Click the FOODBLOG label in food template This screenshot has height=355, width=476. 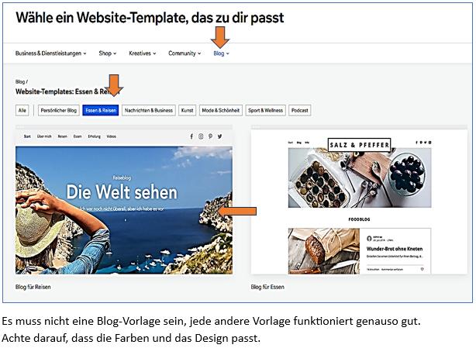359,219
